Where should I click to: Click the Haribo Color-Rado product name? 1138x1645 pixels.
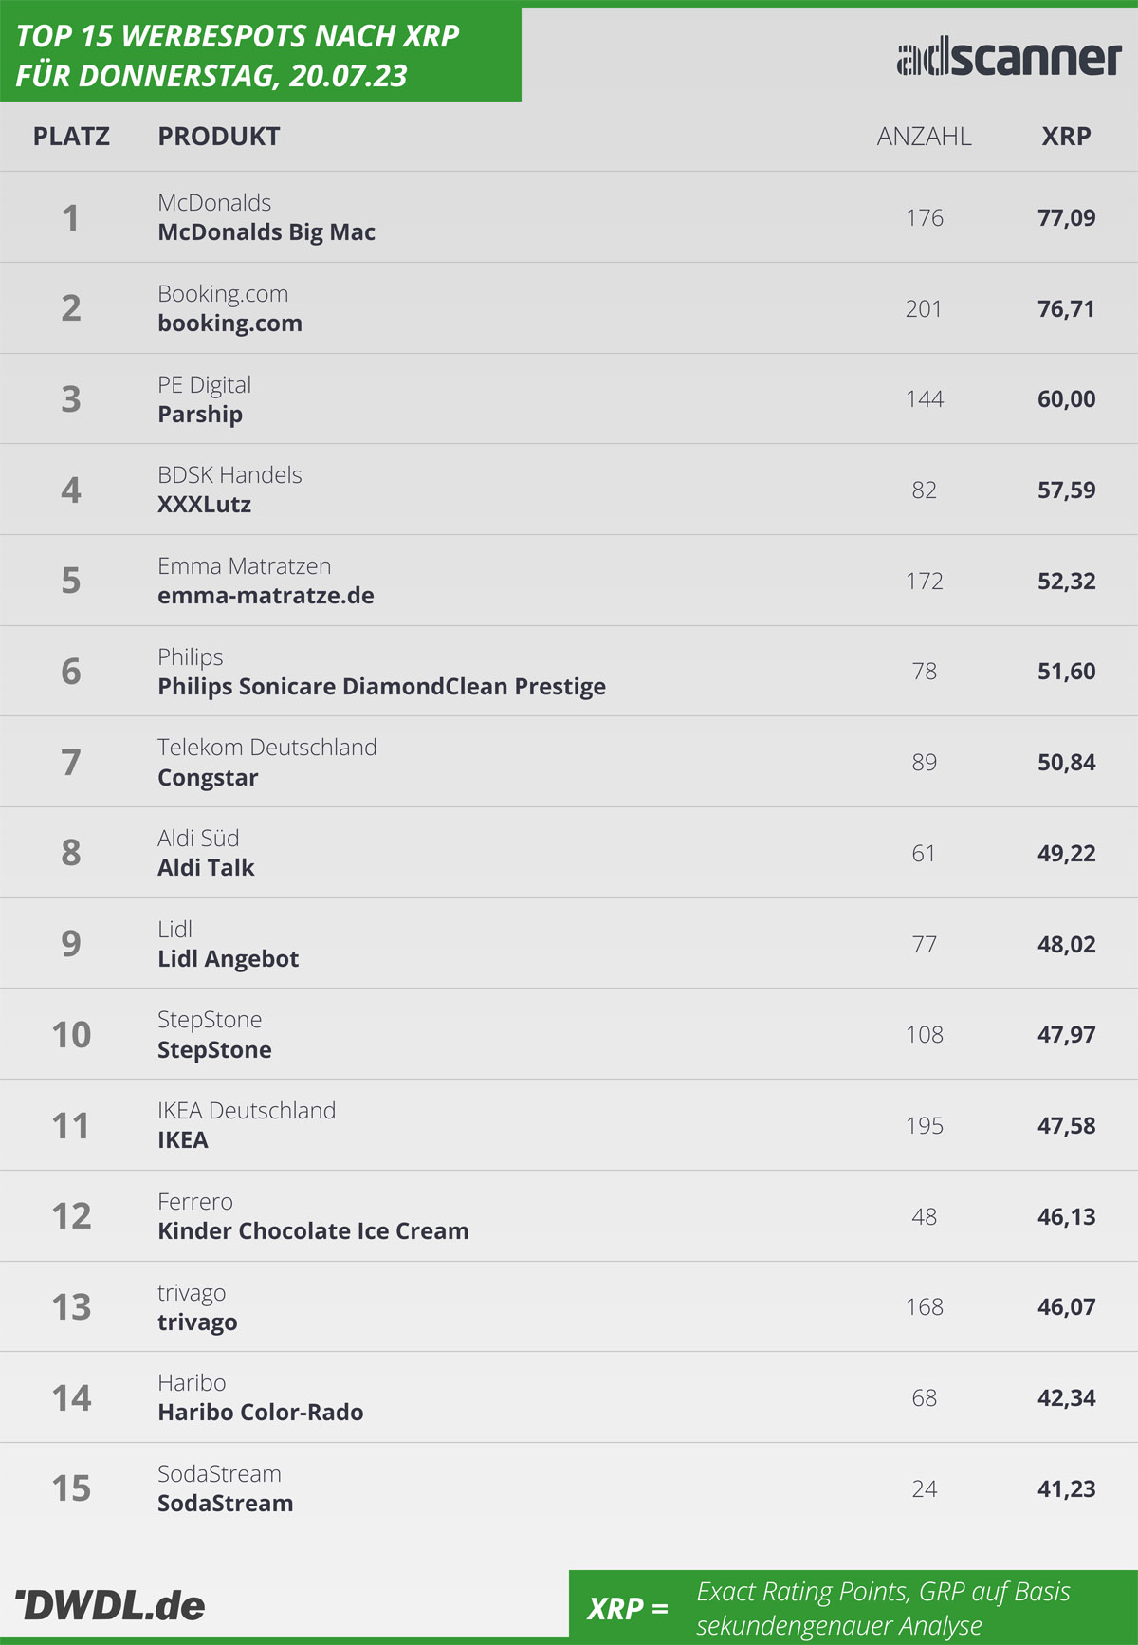click(260, 1413)
